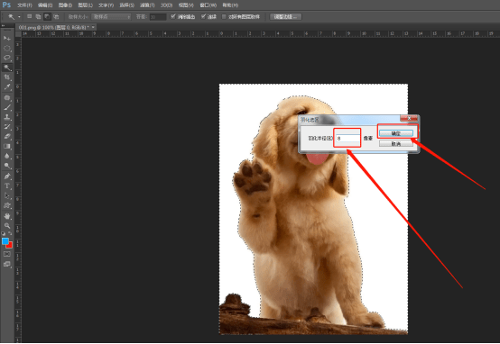Viewport: 500px width, 344px height.
Task: Open the 图层(L) menu
Action: 85,5
